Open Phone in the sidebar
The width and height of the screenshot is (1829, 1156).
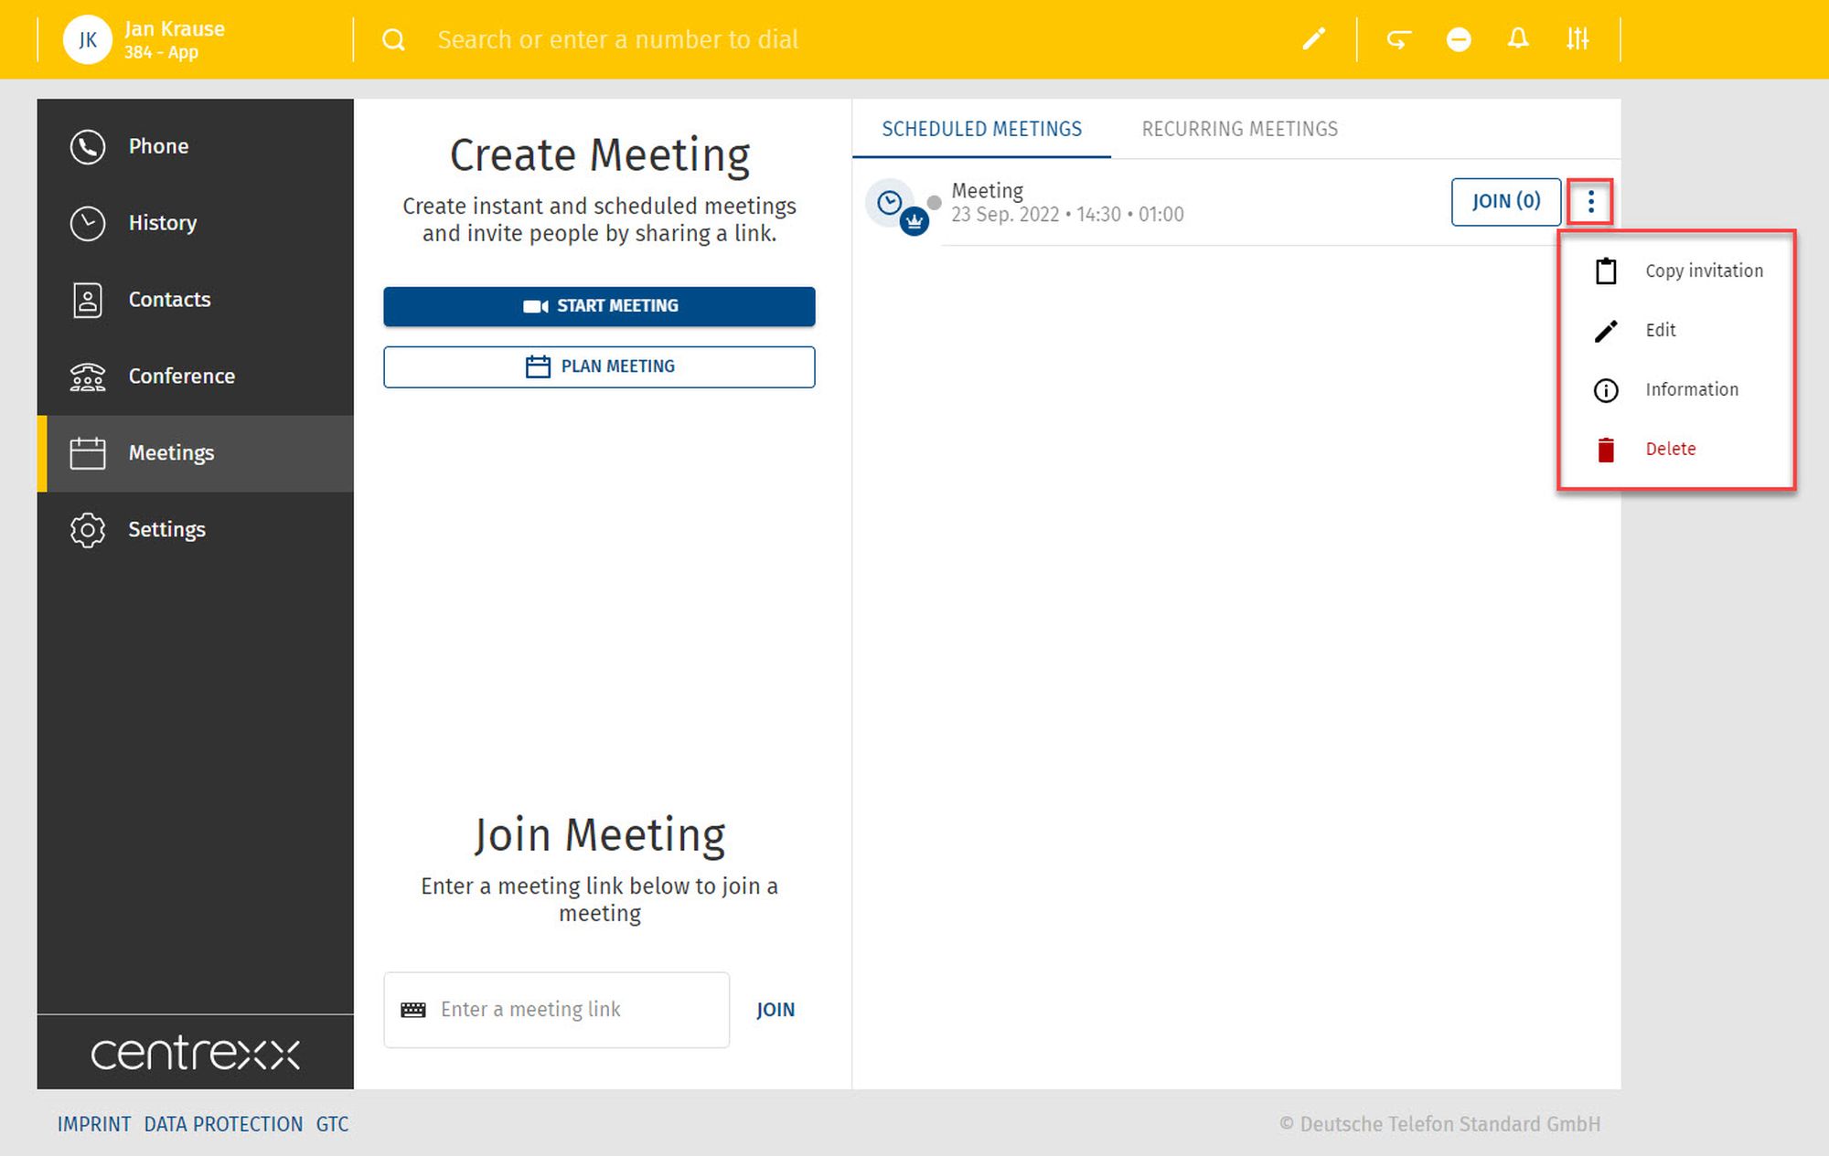(x=158, y=146)
